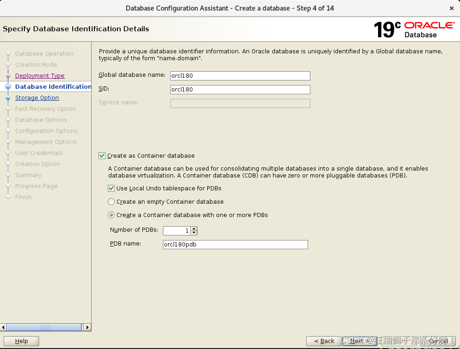Screen dimensions: 460x349
Task: Click the sidebar horizontal scrollbar thumb
Action: [44, 327]
